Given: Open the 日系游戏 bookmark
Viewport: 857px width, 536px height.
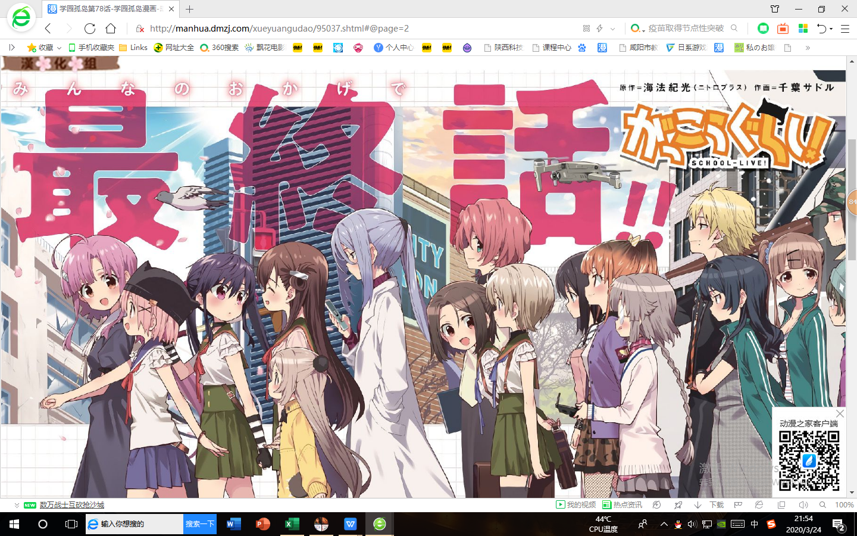Looking at the screenshot, I should pos(686,48).
